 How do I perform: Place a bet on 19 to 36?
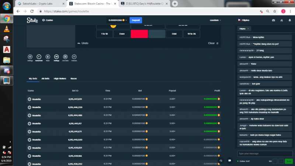191,34
